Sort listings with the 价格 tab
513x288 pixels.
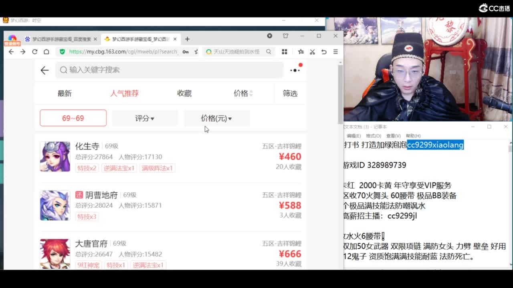pos(243,93)
